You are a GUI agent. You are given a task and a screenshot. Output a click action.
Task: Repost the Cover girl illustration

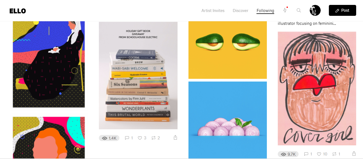(x=336, y=154)
